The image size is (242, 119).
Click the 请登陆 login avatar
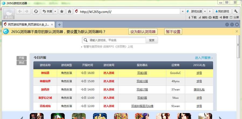pyautogui.click(x=9, y=13)
